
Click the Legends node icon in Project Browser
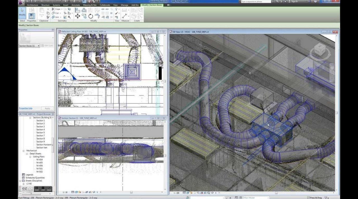pos(23,175)
